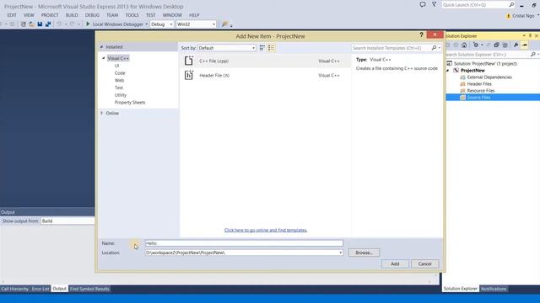Screen dimensions: 540x303
Task: Select Resource Files in Solution Explorer
Action: pyautogui.click(x=481, y=91)
